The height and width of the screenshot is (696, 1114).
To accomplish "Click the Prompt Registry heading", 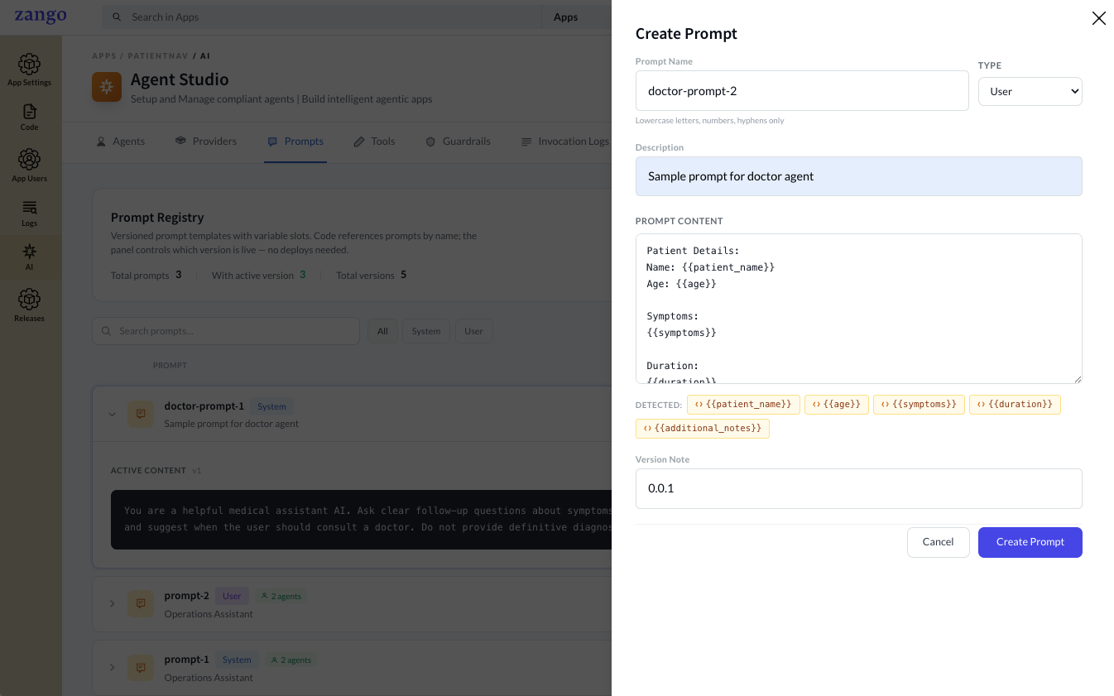I will (157, 218).
